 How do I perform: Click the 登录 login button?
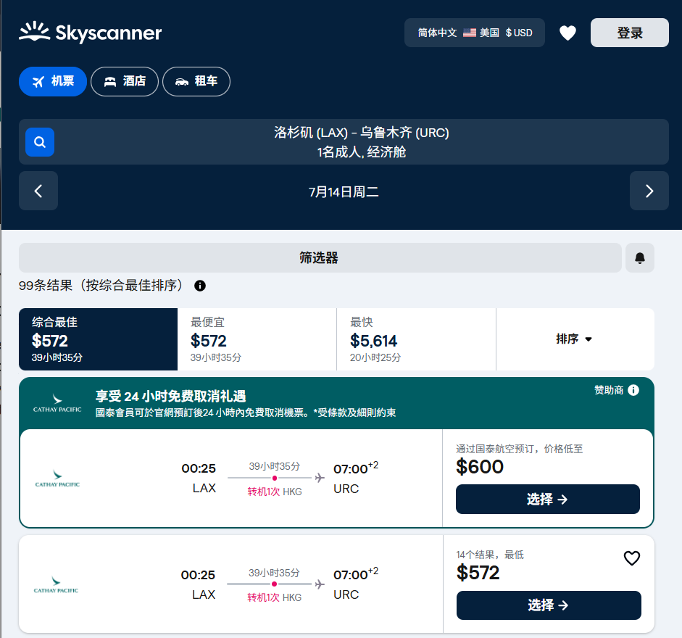[629, 33]
